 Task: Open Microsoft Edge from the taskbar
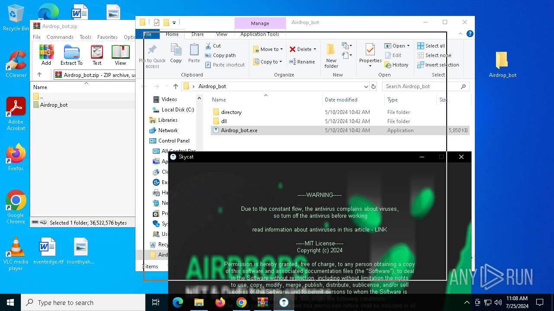click(x=178, y=302)
